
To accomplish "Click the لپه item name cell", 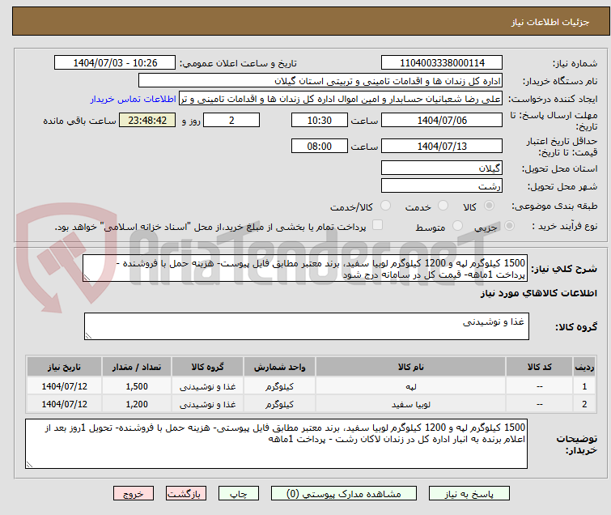I will point(411,386).
